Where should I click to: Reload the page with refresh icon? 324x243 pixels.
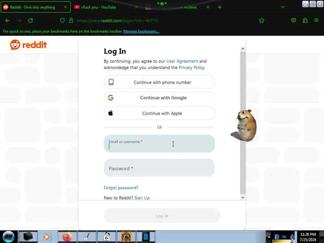(x=30, y=21)
